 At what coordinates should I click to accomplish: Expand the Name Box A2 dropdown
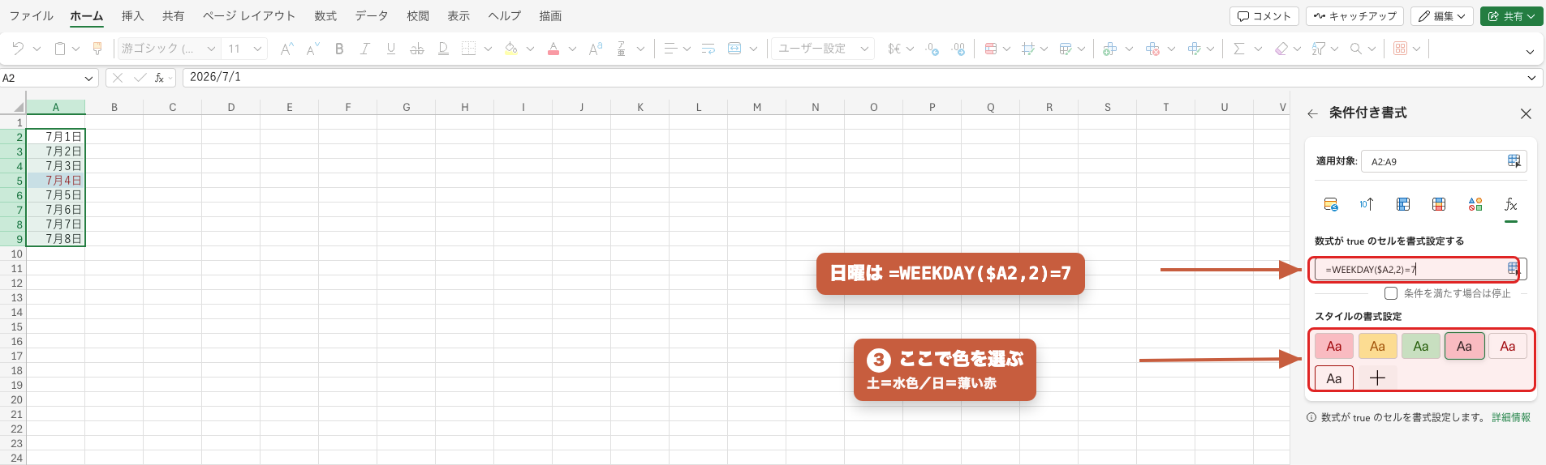pyautogui.click(x=88, y=78)
